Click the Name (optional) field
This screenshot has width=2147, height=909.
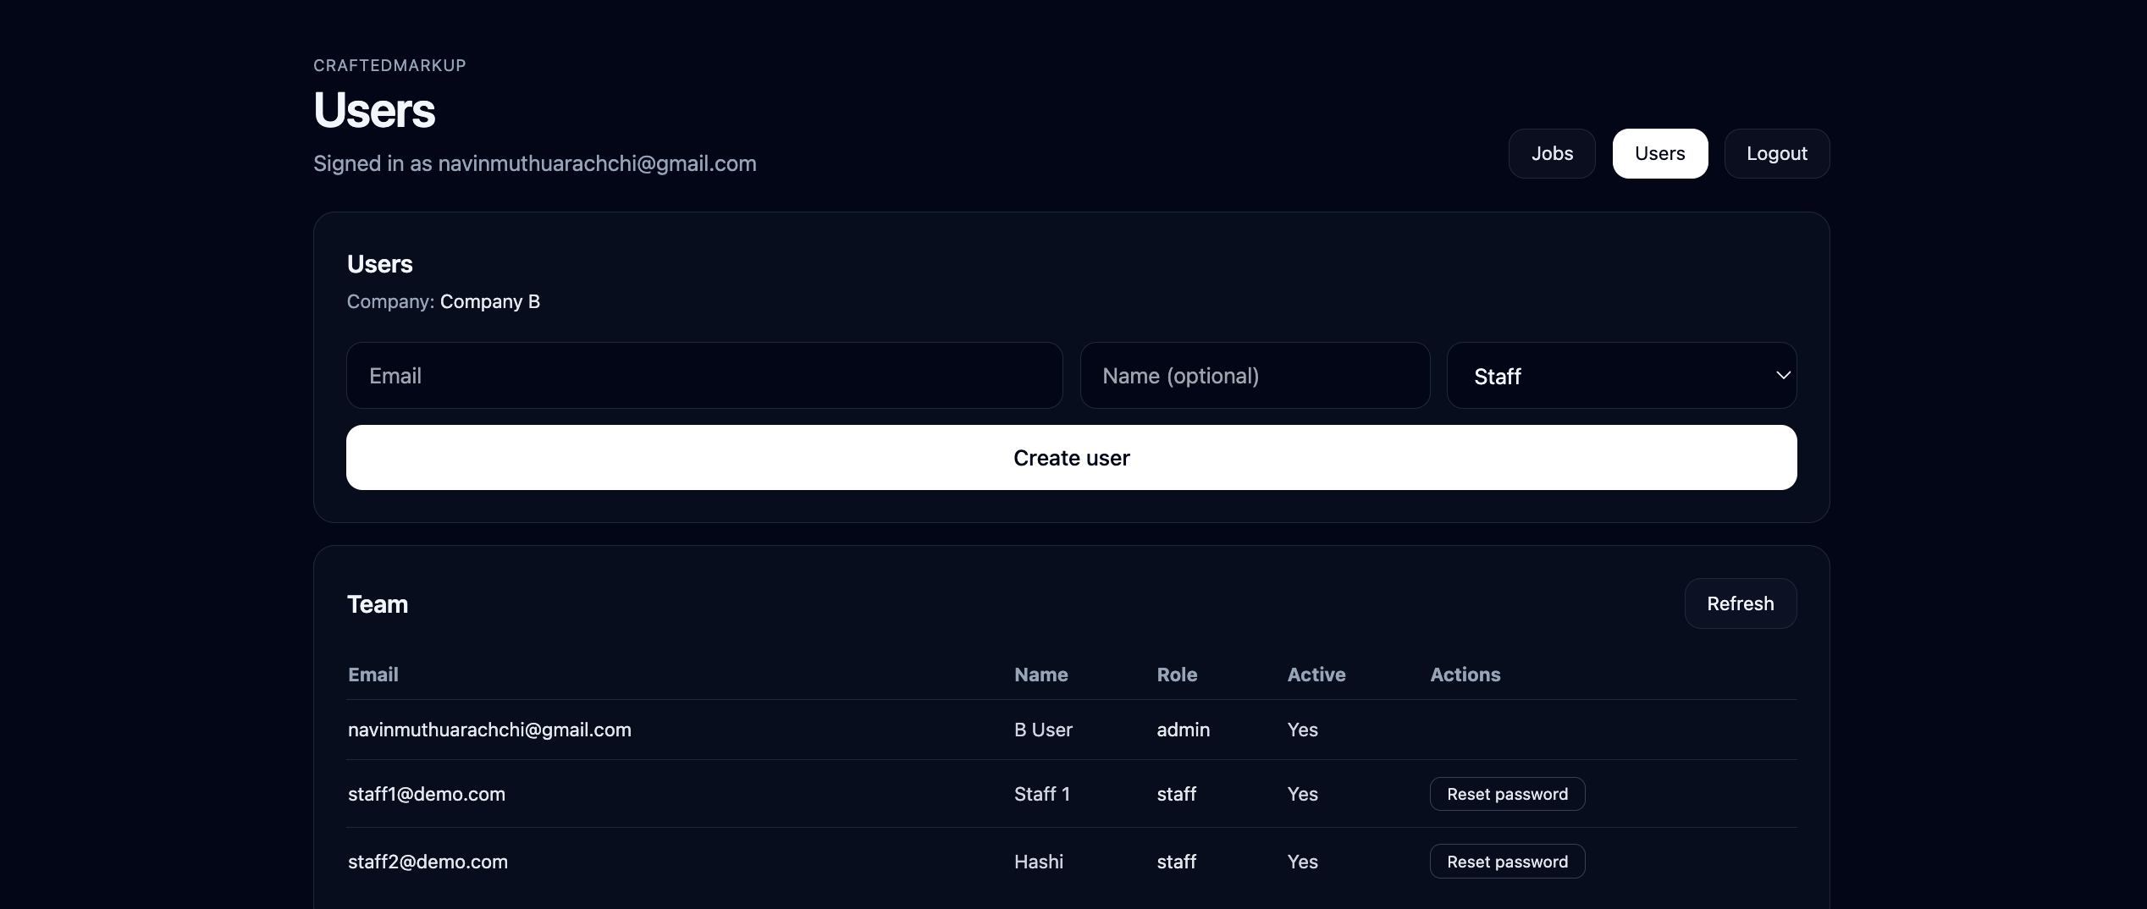coord(1255,376)
